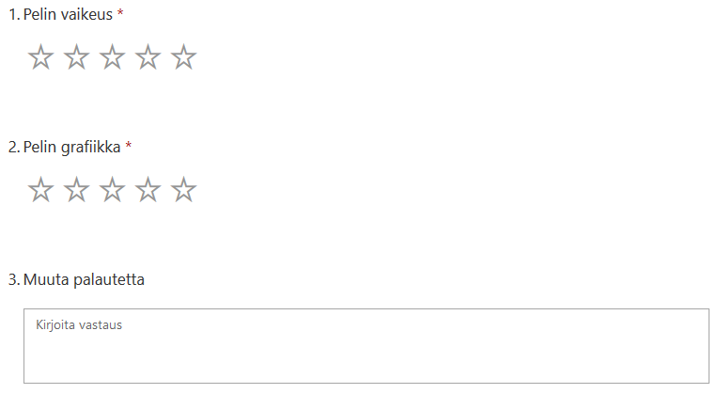Choose the fourth star under Pelin grafiikka

point(148,190)
